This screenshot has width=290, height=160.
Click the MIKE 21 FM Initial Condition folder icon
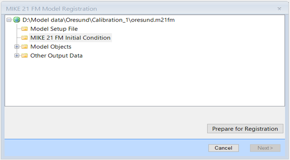click(x=25, y=38)
